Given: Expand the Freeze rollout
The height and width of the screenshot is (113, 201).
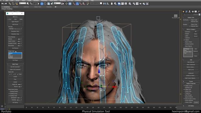Looking at the screenshot, I should [x=191, y=82].
